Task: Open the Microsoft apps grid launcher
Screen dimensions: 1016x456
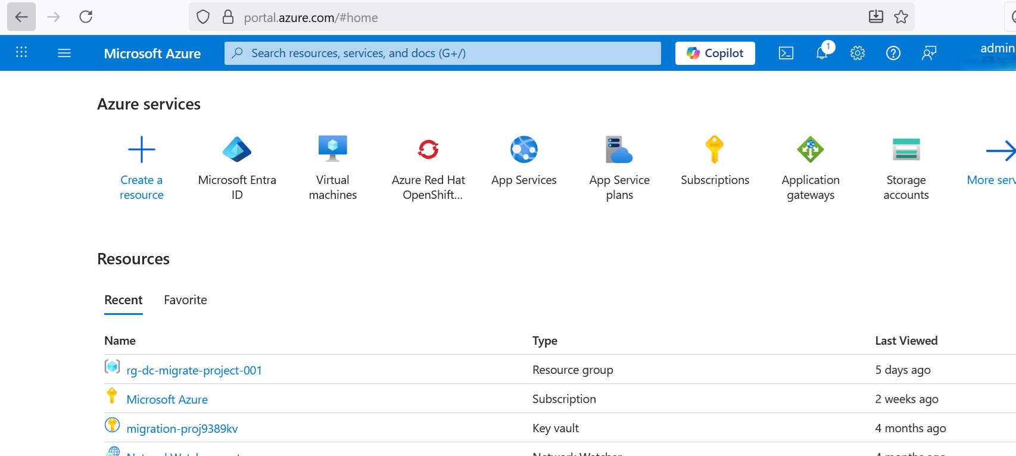Action: point(21,52)
